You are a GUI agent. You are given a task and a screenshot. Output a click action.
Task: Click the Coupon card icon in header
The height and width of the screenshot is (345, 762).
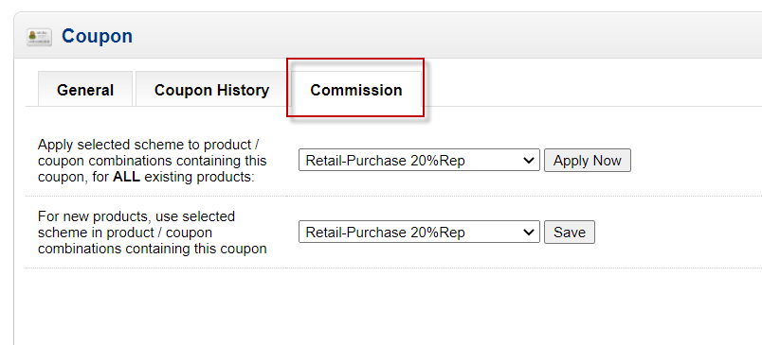(39, 37)
